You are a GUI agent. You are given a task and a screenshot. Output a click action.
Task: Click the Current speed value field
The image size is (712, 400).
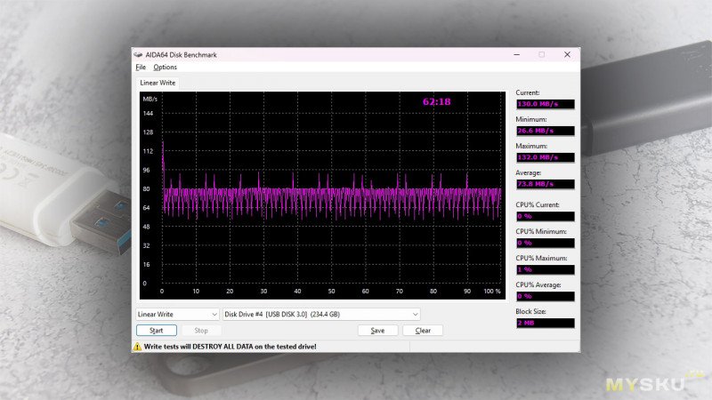pos(545,104)
